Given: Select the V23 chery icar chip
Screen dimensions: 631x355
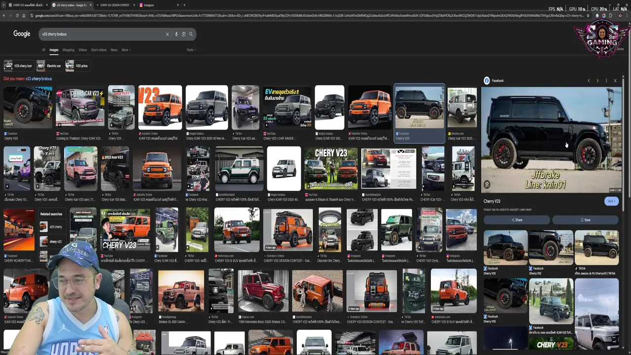Looking at the screenshot, I should (18, 66).
